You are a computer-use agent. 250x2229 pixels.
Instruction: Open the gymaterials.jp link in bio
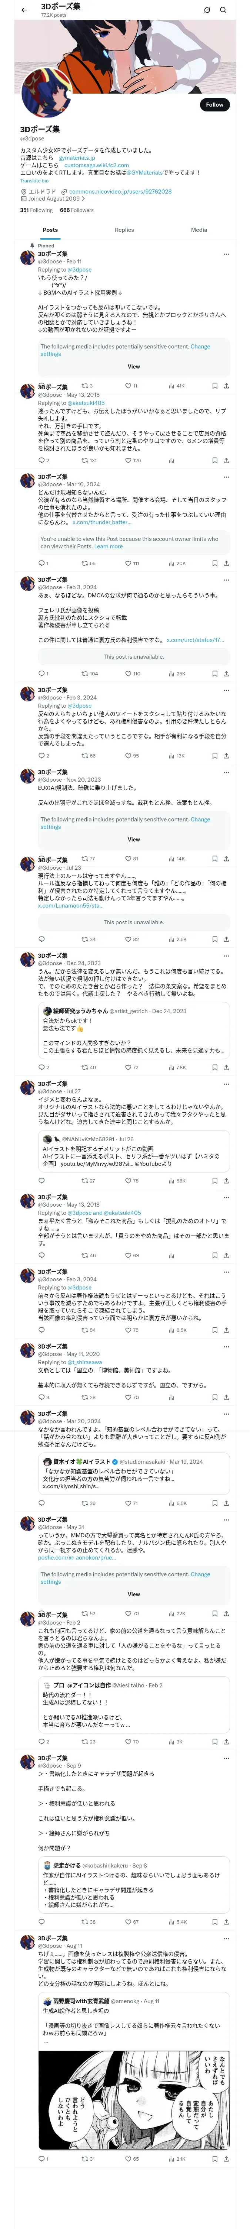coord(77,158)
